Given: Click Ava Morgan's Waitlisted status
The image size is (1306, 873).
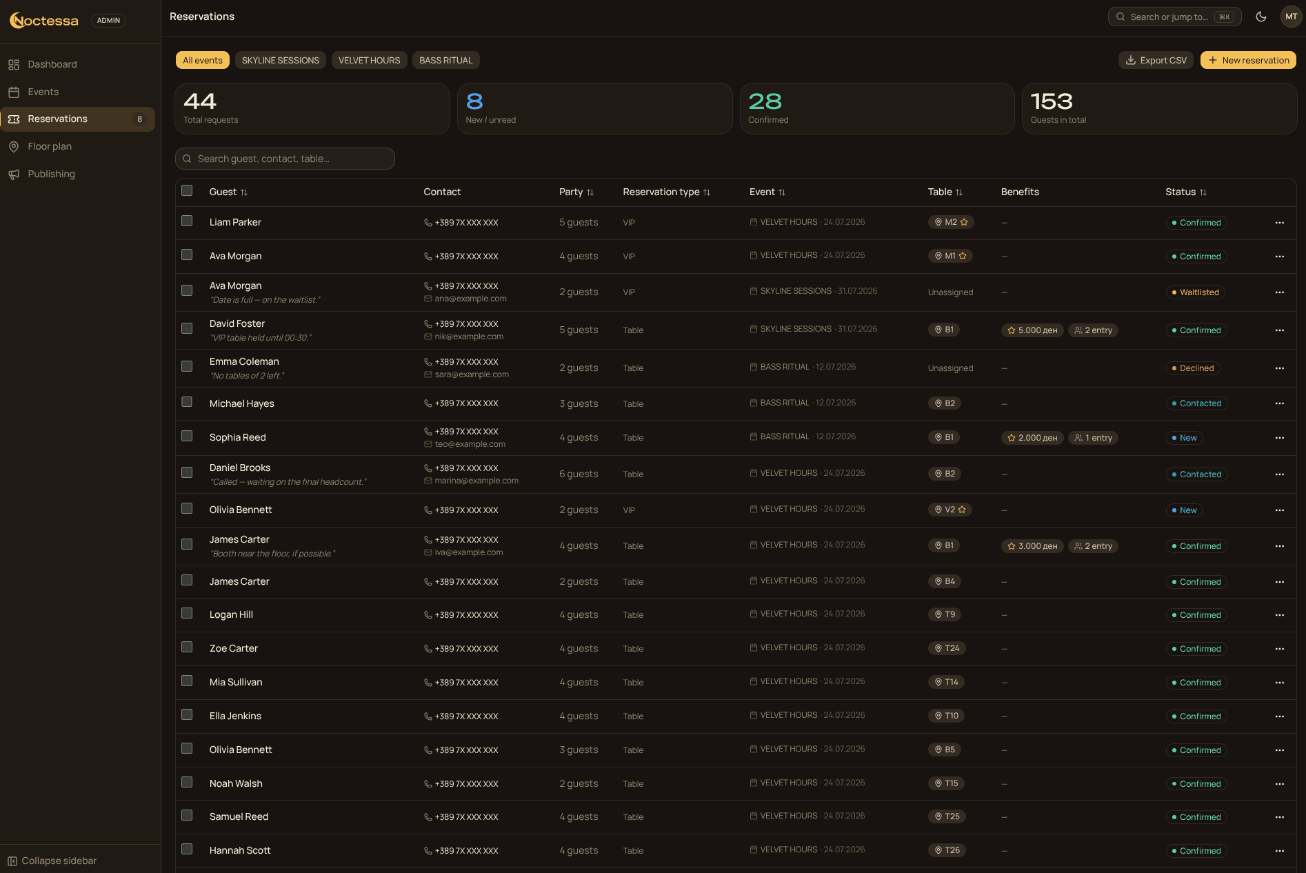Looking at the screenshot, I should tap(1195, 292).
